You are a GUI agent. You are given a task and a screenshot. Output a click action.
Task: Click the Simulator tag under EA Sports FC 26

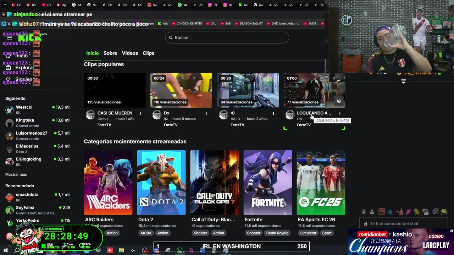tap(308, 233)
